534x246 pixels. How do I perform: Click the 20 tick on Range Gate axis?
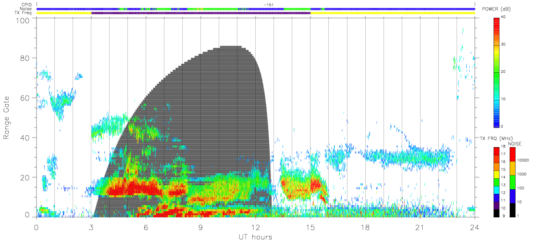25,177
